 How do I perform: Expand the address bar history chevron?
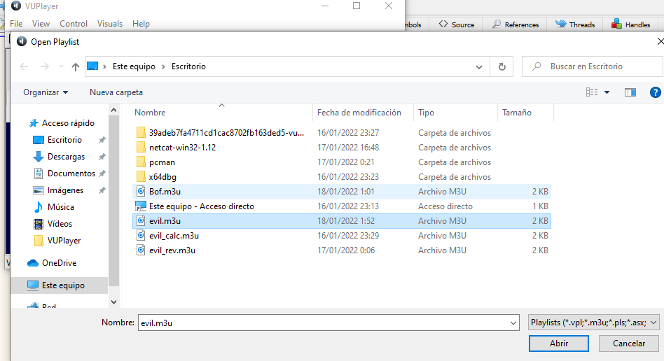point(479,67)
